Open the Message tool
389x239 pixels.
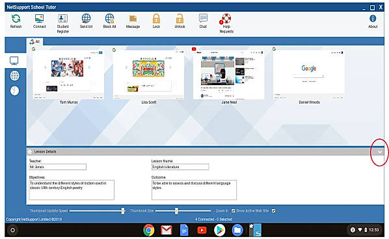(133, 19)
